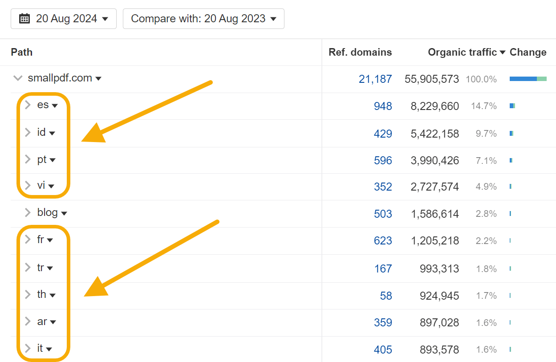This screenshot has height=362, width=556.
Task: Open the Compare with 20 Aug 2023 dropdown
Action: (203, 19)
